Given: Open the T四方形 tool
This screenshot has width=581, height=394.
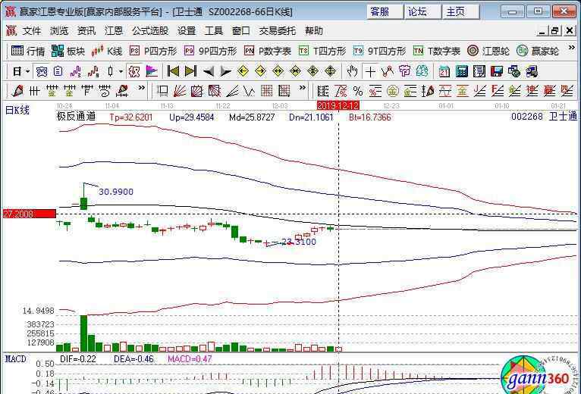Looking at the screenshot, I should point(322,51).
